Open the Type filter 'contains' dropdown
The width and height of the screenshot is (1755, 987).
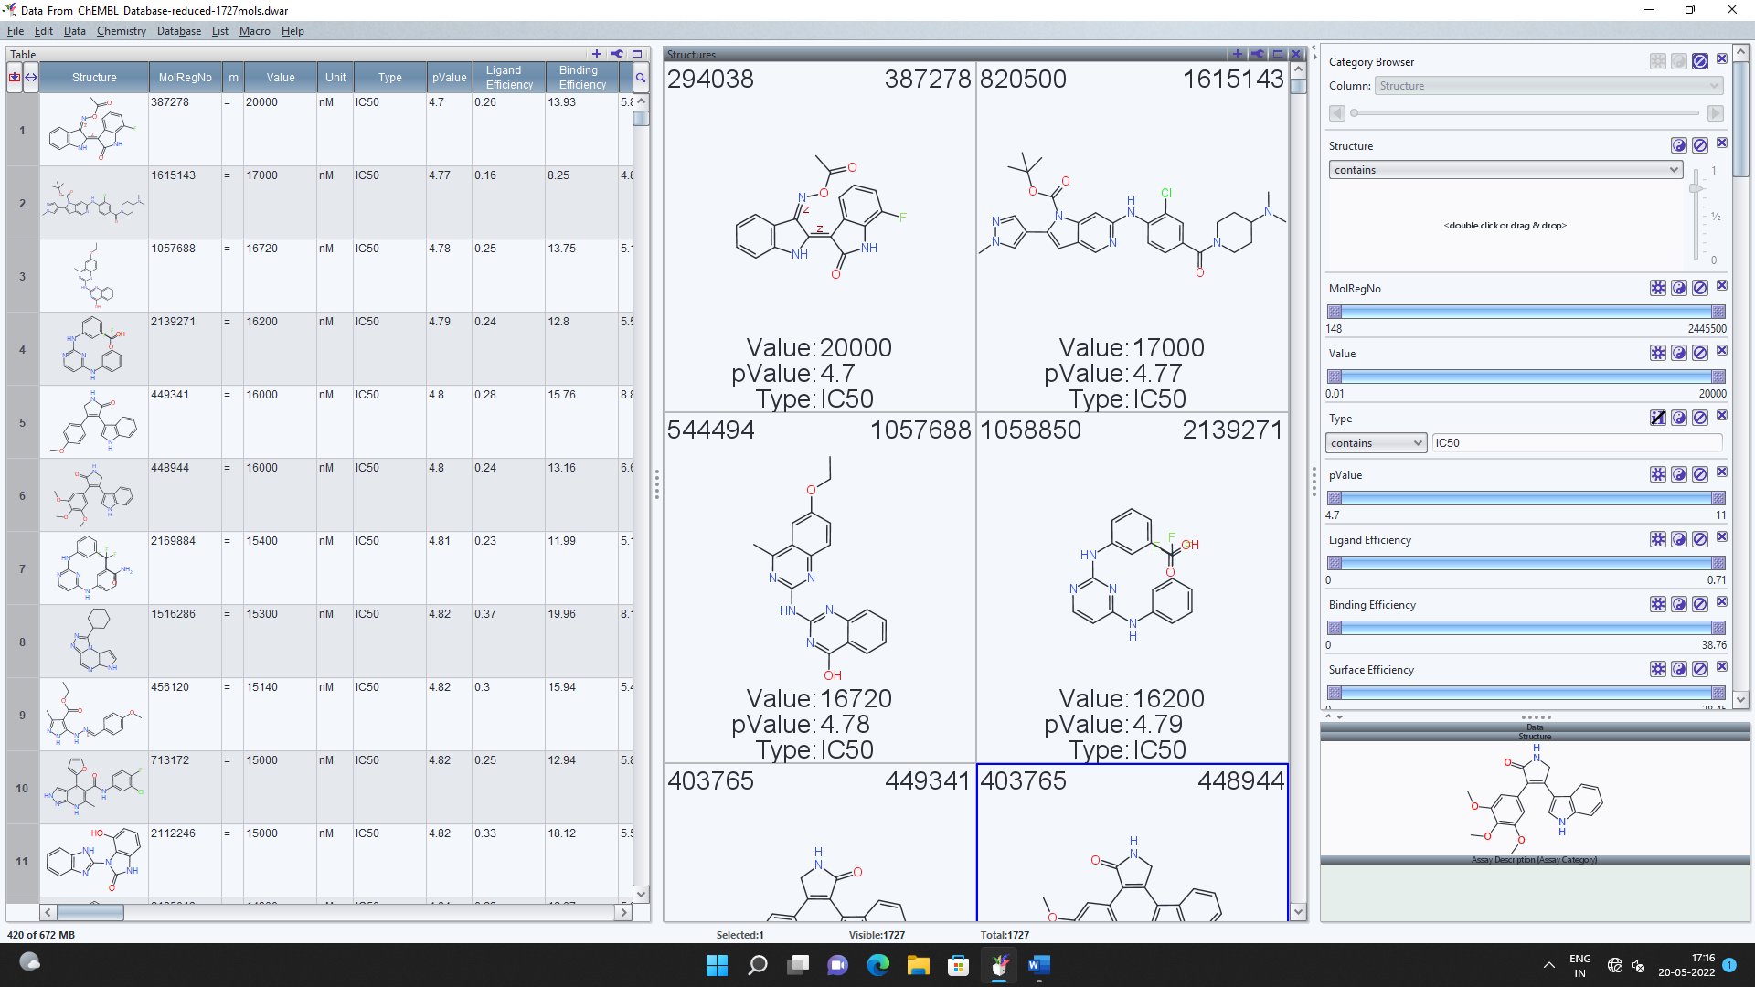1376,443
